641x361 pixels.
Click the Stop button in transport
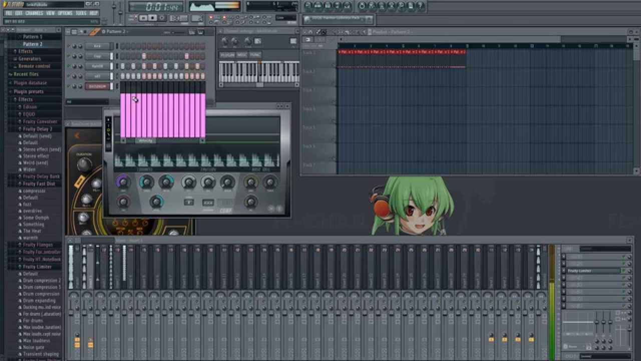pos(153,18)
